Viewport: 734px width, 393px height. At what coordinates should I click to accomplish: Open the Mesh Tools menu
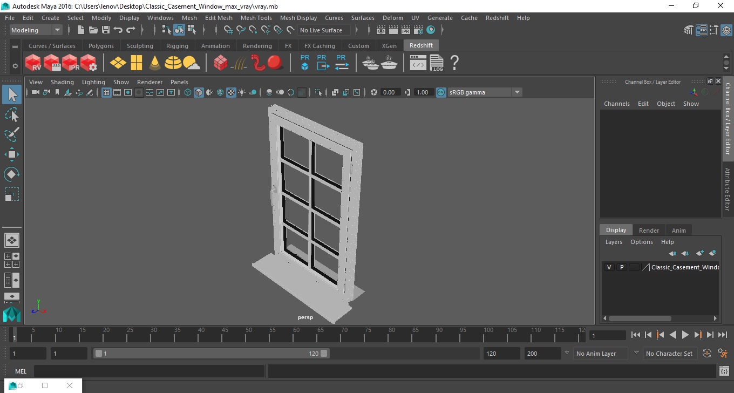click(256, 18)
